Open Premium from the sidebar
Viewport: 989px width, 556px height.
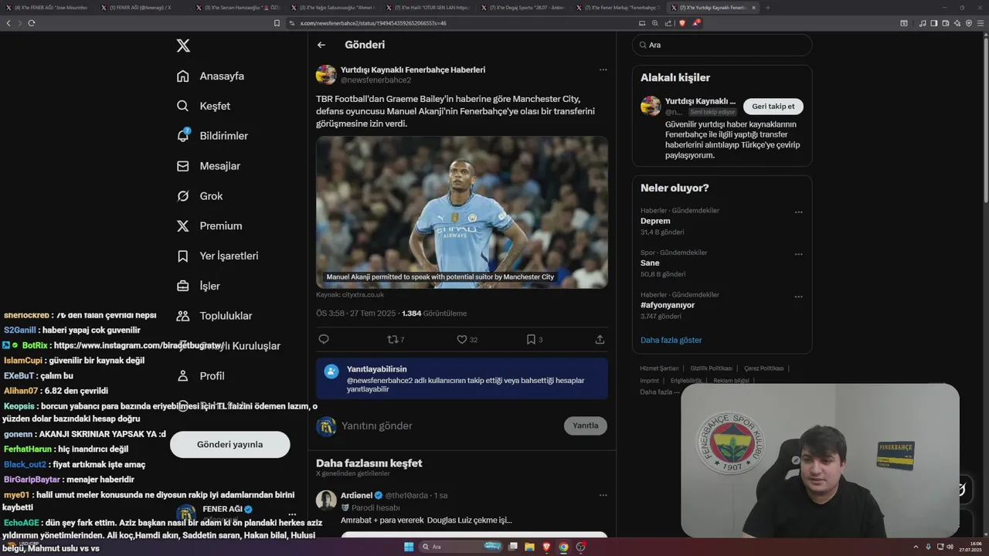click(x=209, y=226)
